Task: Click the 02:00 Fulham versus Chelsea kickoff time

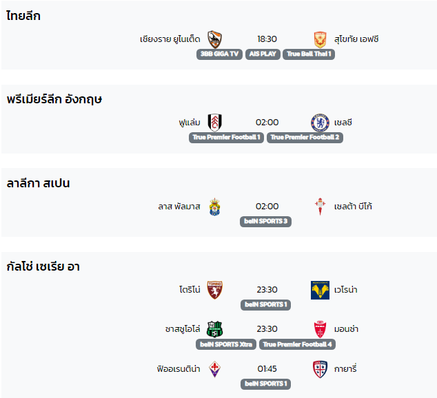Action: pos(267,123)
